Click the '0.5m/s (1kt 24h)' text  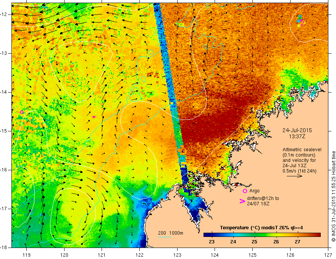299,171
